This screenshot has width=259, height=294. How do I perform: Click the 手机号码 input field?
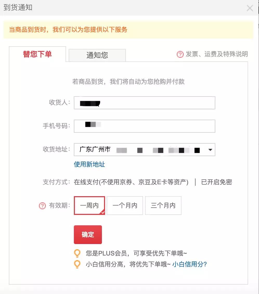click(144, 126)
